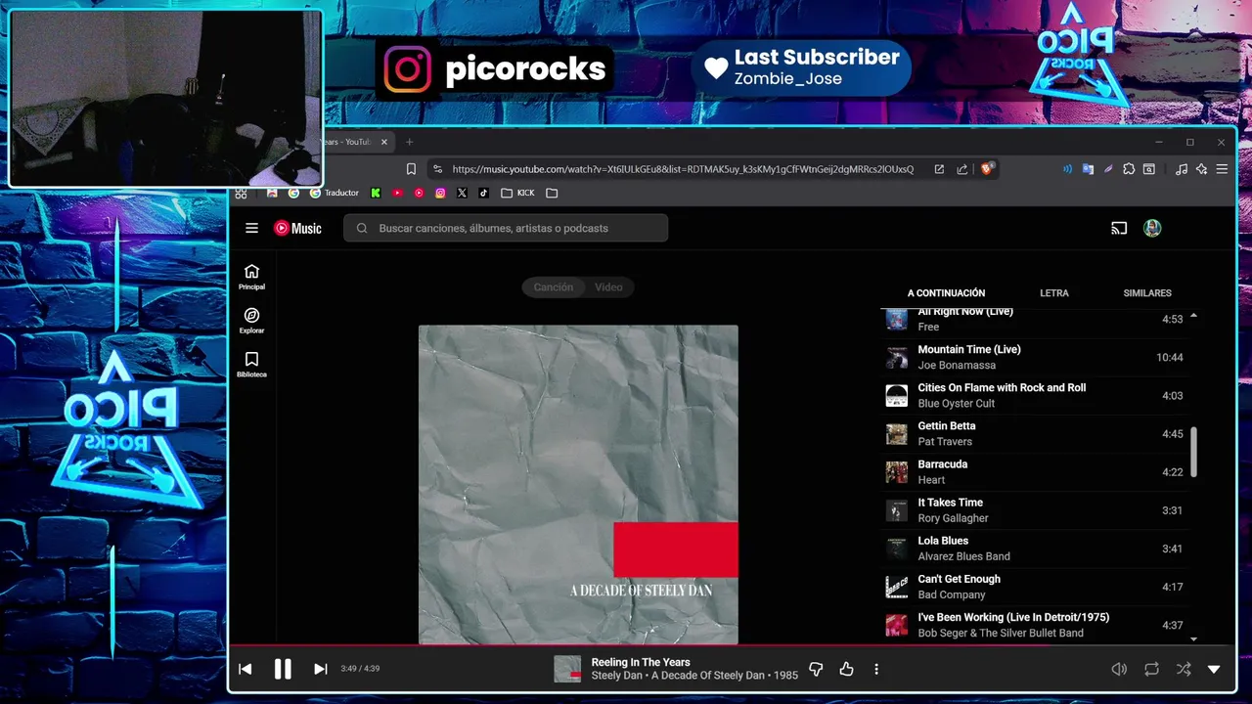Open the browser extensions puzzle icon

coord(1129,169)
